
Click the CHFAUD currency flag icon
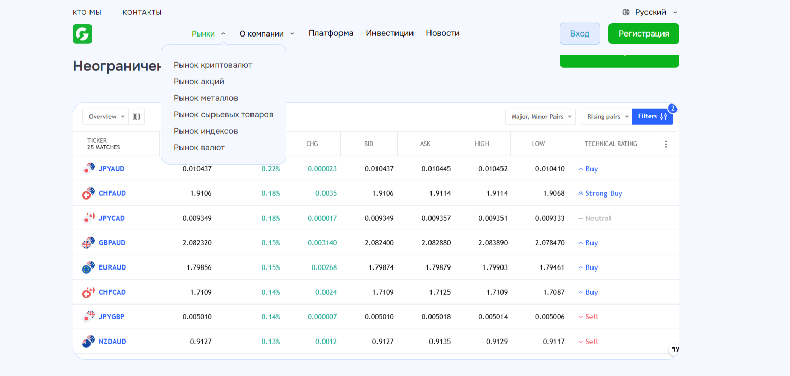pos(88,193)
